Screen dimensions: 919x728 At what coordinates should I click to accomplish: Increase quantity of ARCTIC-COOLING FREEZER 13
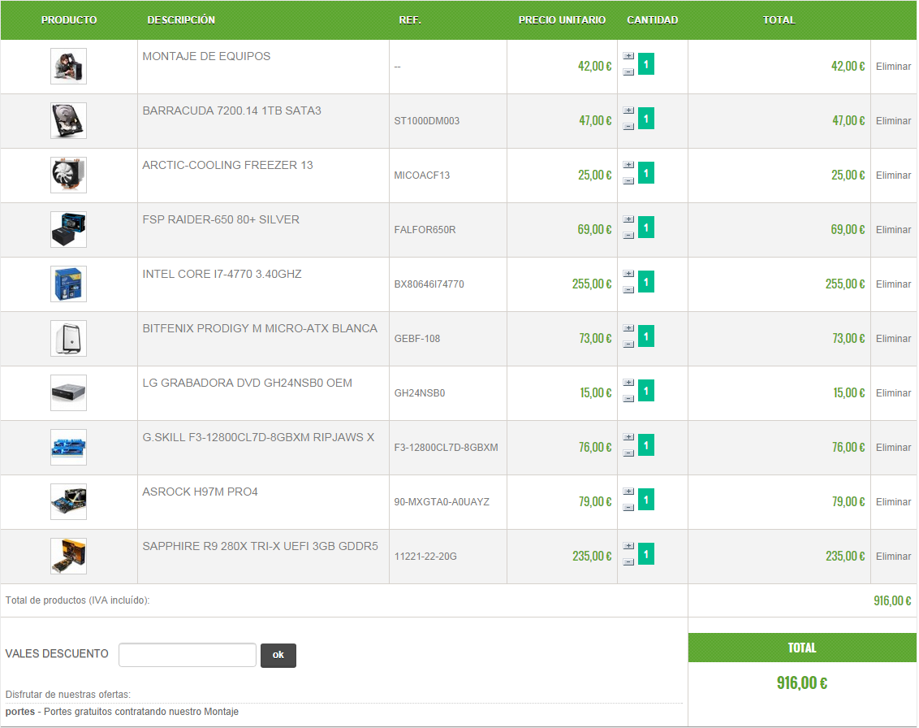point(628,165)
